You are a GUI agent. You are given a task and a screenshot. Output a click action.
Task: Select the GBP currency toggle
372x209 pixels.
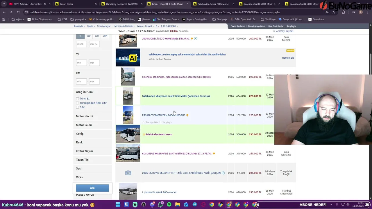pos(105,36)
